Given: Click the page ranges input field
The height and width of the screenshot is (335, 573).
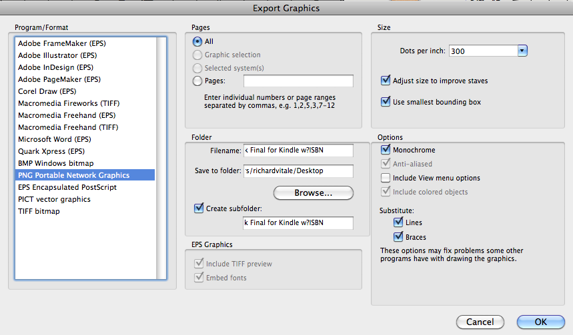Looking at the screenshot, I should pyautogui.click(x=298, y=81).
